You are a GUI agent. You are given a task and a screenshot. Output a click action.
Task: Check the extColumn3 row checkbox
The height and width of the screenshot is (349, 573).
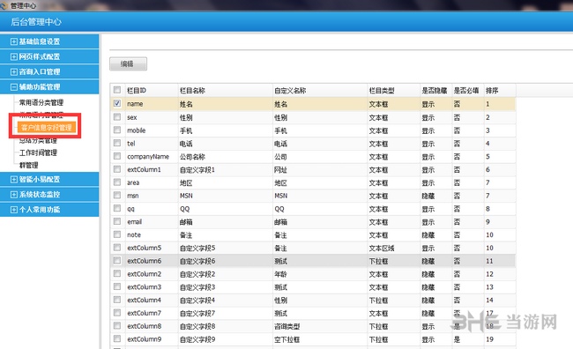pos(117,286)
